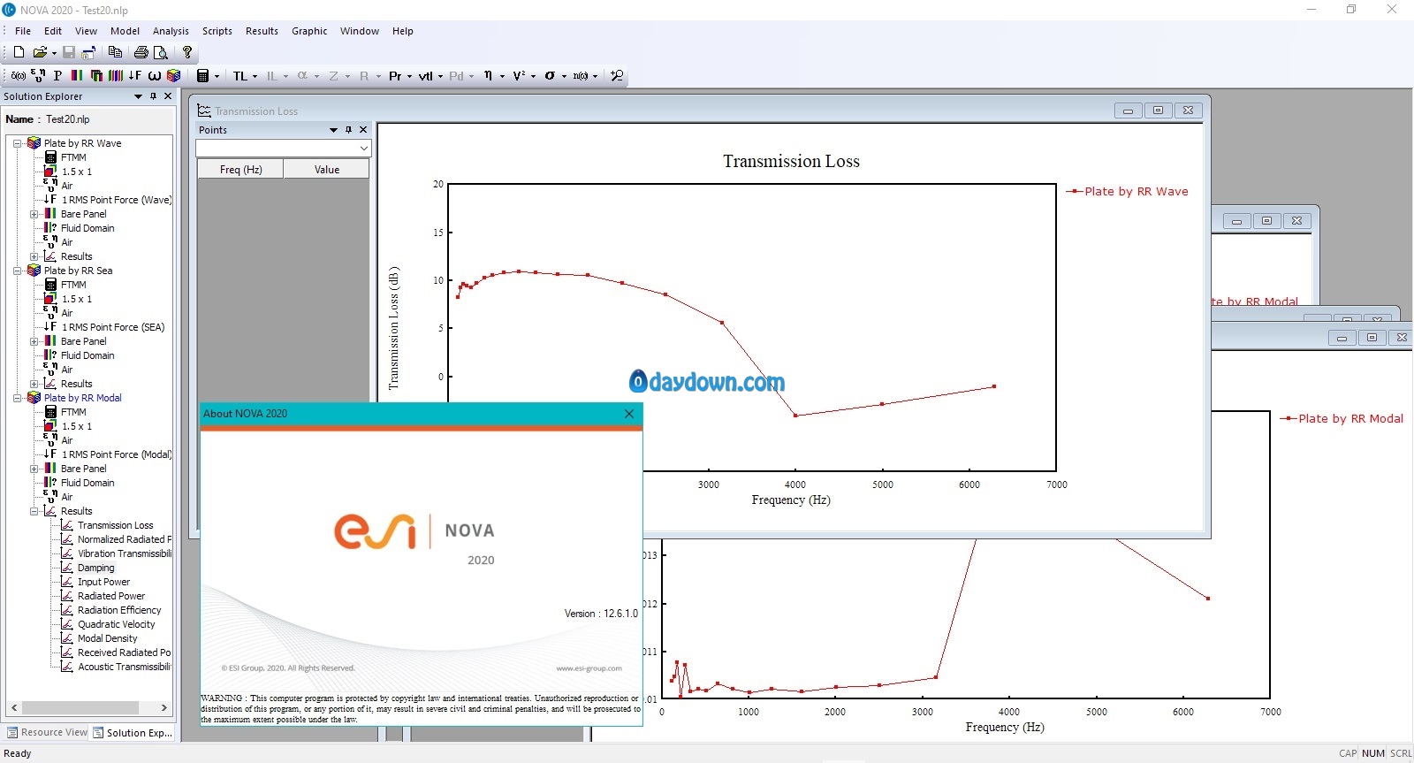
Task: Open the Analysis menu
Action: pyautogui.click(x=171, y=31)
